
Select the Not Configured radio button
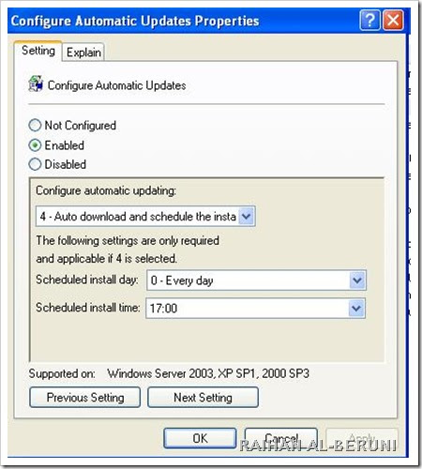(35, 126)
